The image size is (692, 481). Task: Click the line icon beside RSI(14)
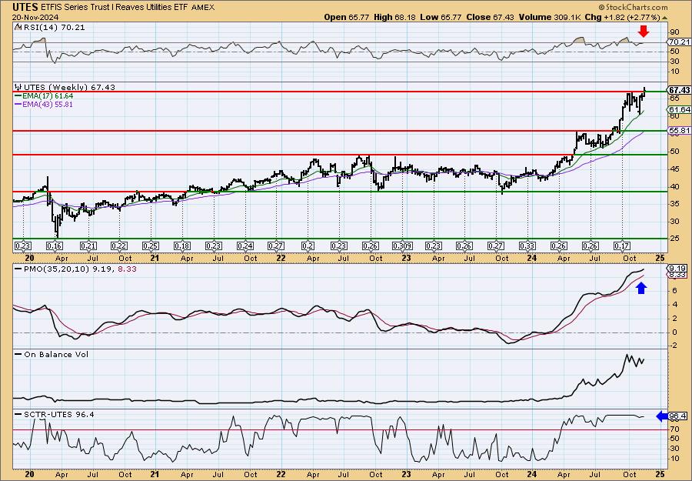click(18, 27)
